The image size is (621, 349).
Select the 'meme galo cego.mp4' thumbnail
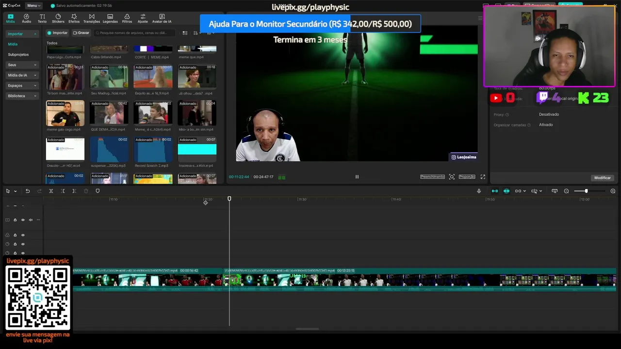(x=65, y=113)
